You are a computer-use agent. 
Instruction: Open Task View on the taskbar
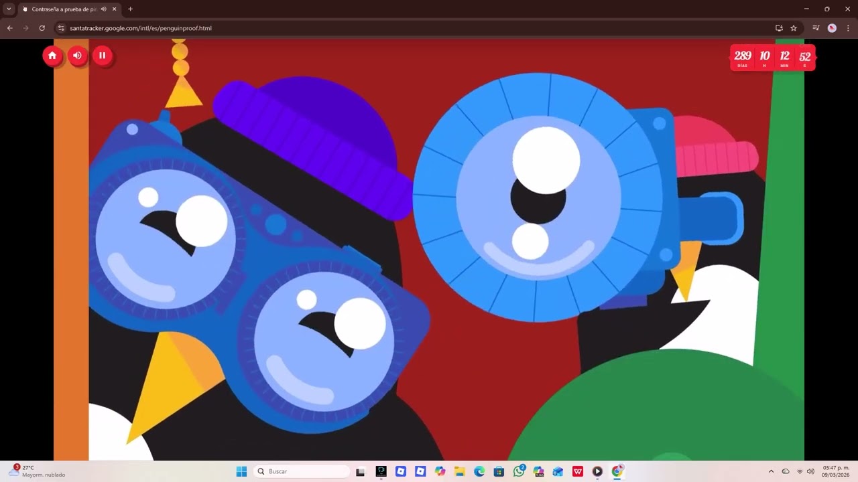pyautogui.click(x=361, y=471)
